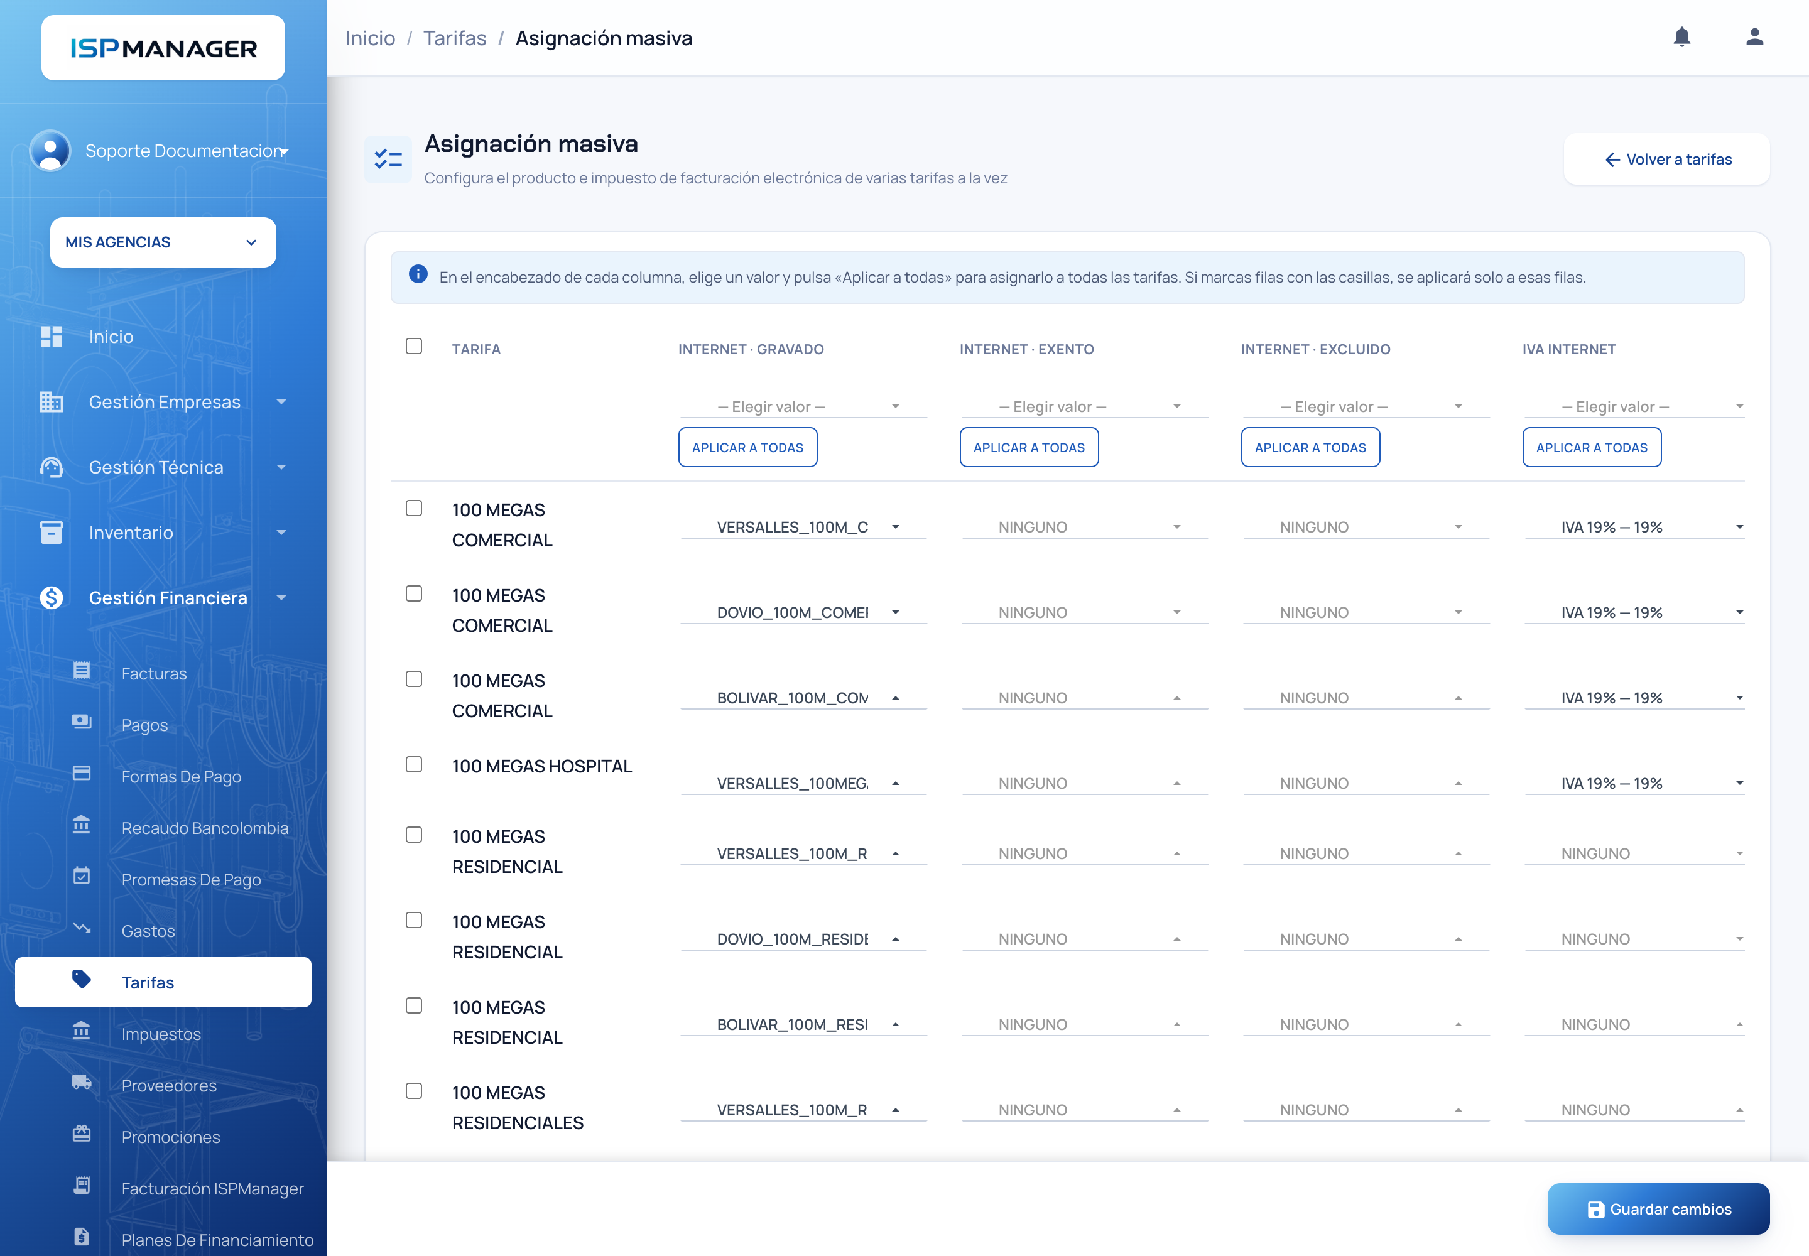Check the DOVIO_100M_RESIDE row checkbox
The height and width of the screenshot is (1256, 1809).
414,920
